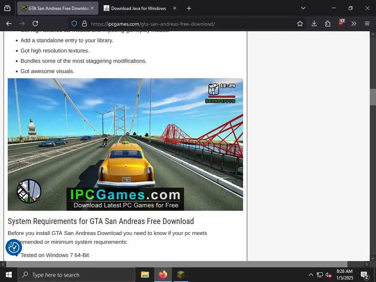Click the text Got awesome visuals.
The height and width of the screenshot is (282, 376).
[47, 71]
